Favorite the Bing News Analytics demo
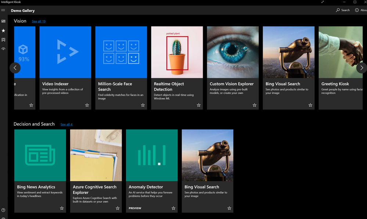367x219 pixels. pyautogui.click(x=62, y=208)
